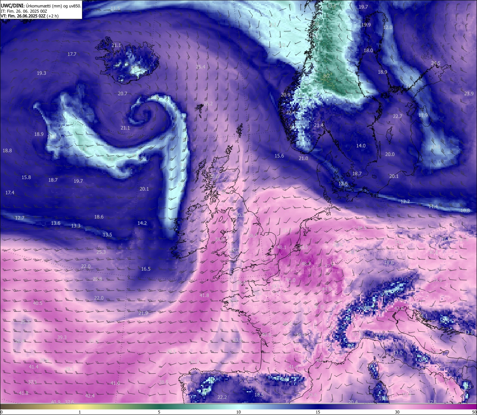Click the 22.7 value over the Baltic

(398, 116)
